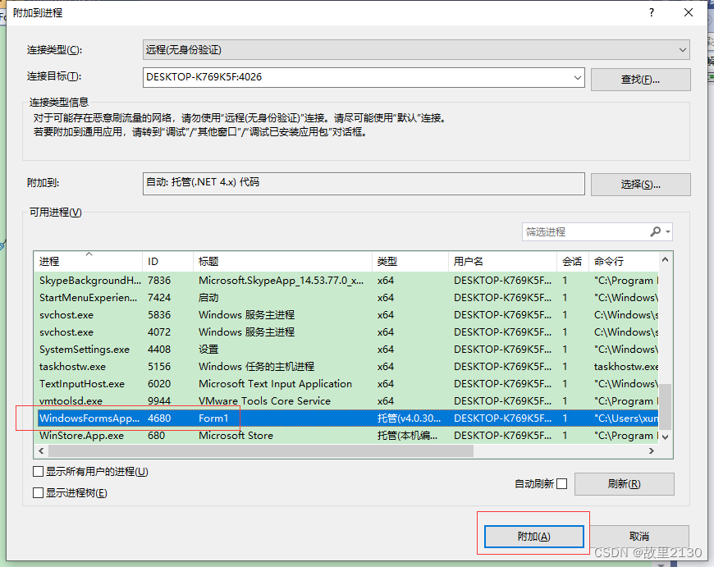This screenshot has width=714, height=567.
Task: Click the Form1 title cell
Action: point(213,418)
